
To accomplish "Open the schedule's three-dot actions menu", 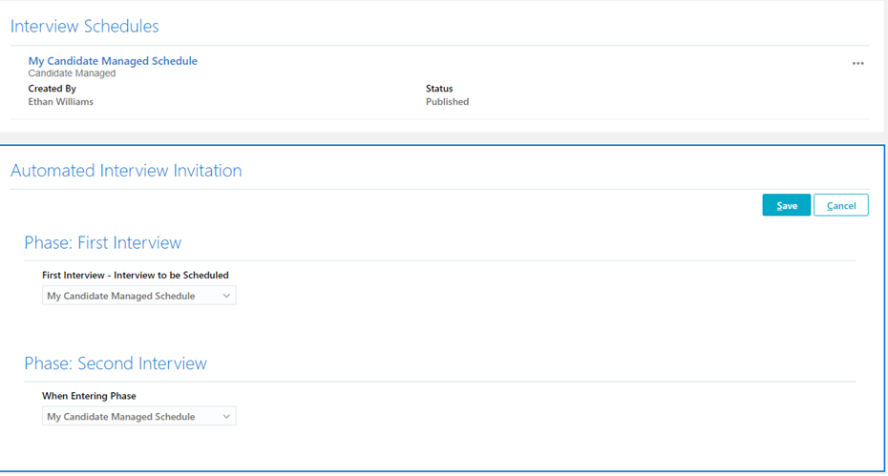I will coord(857,64).
